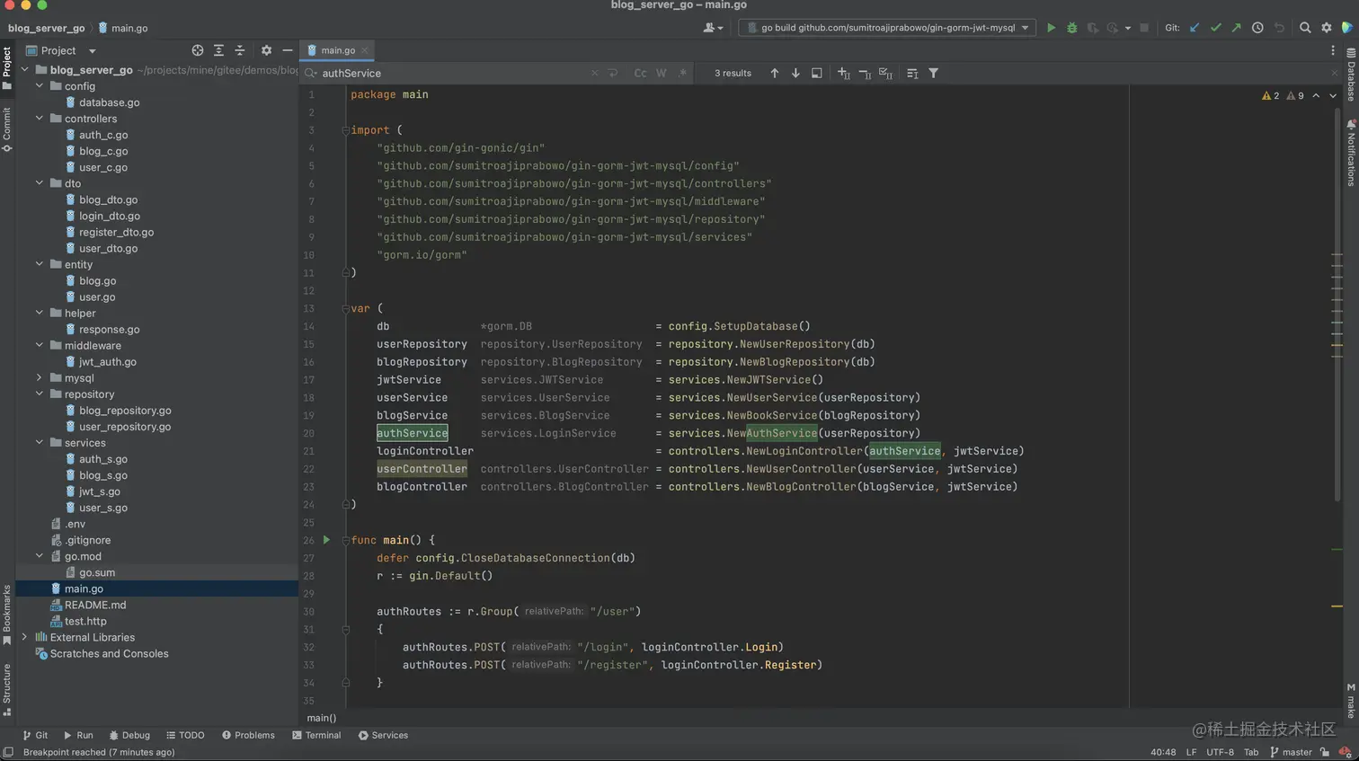Toggle Regex search option
This screenshot has width=1359, height=761.
[x=682, y=74]
